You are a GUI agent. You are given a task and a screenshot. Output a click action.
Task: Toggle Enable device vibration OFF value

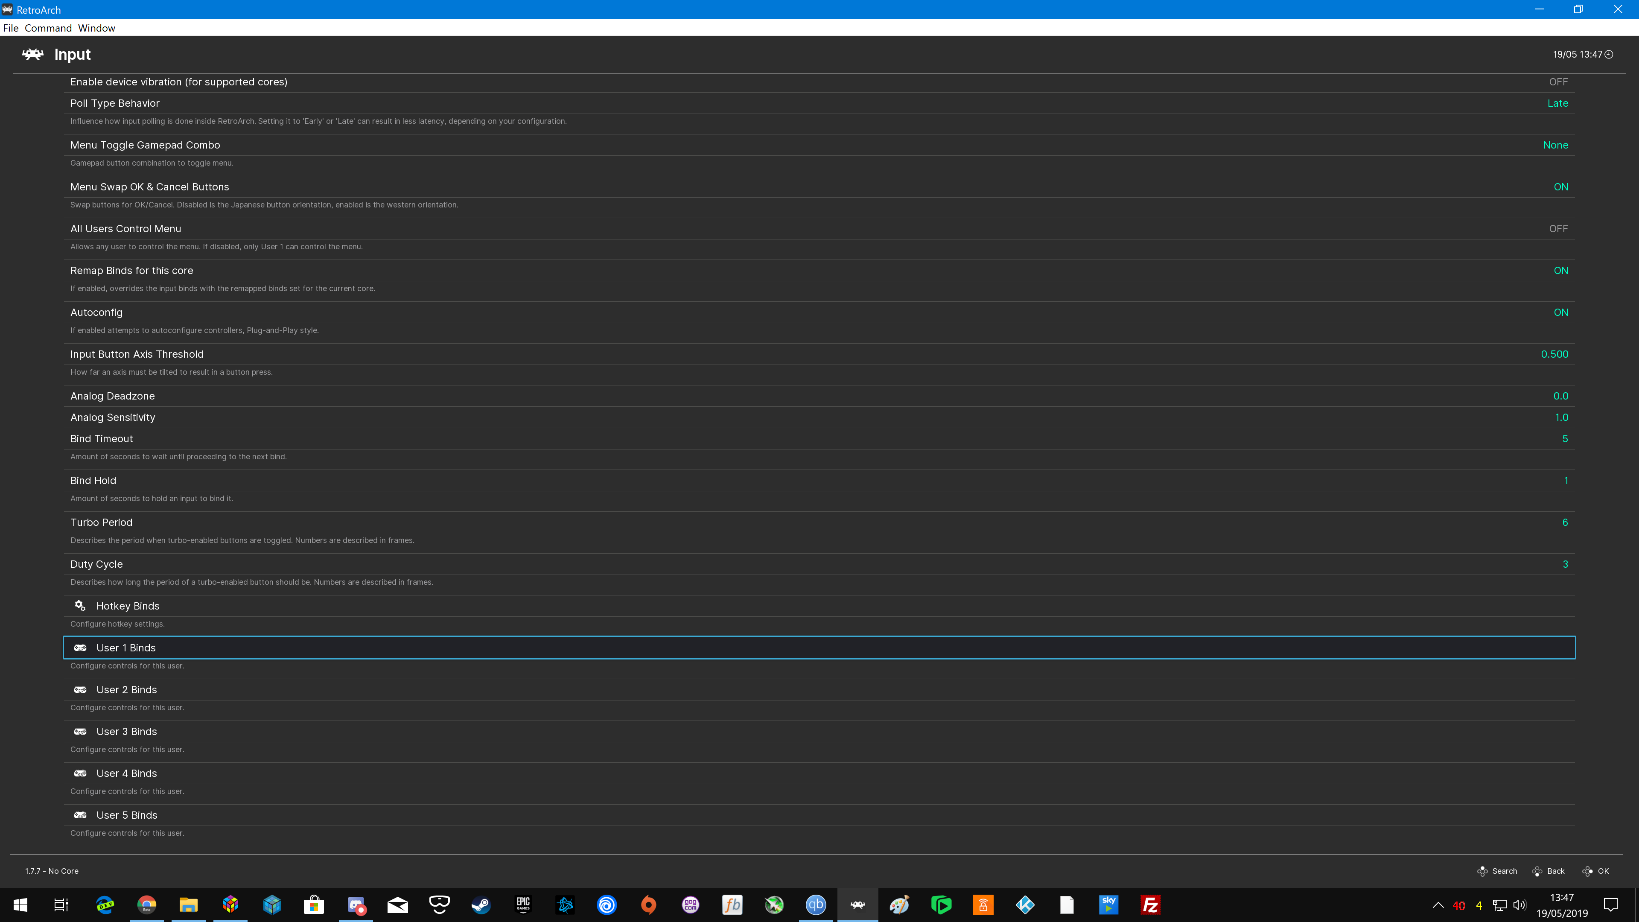[x=1558, y=82]
